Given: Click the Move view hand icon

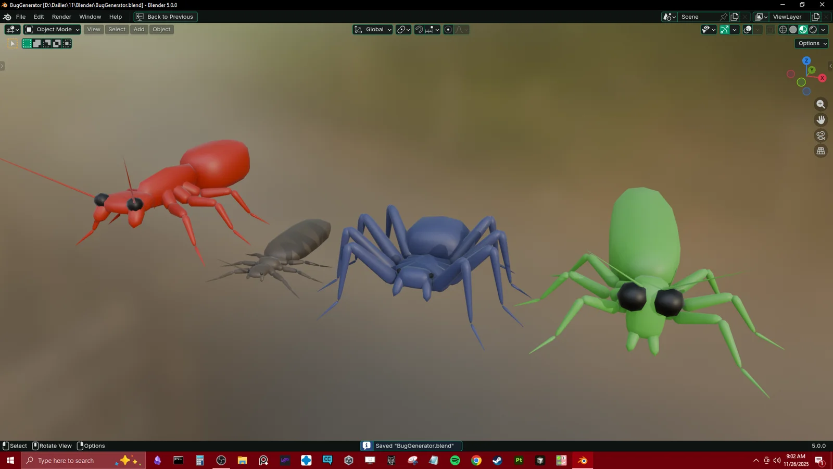Looking at the screenshot, I should point(821,119).
